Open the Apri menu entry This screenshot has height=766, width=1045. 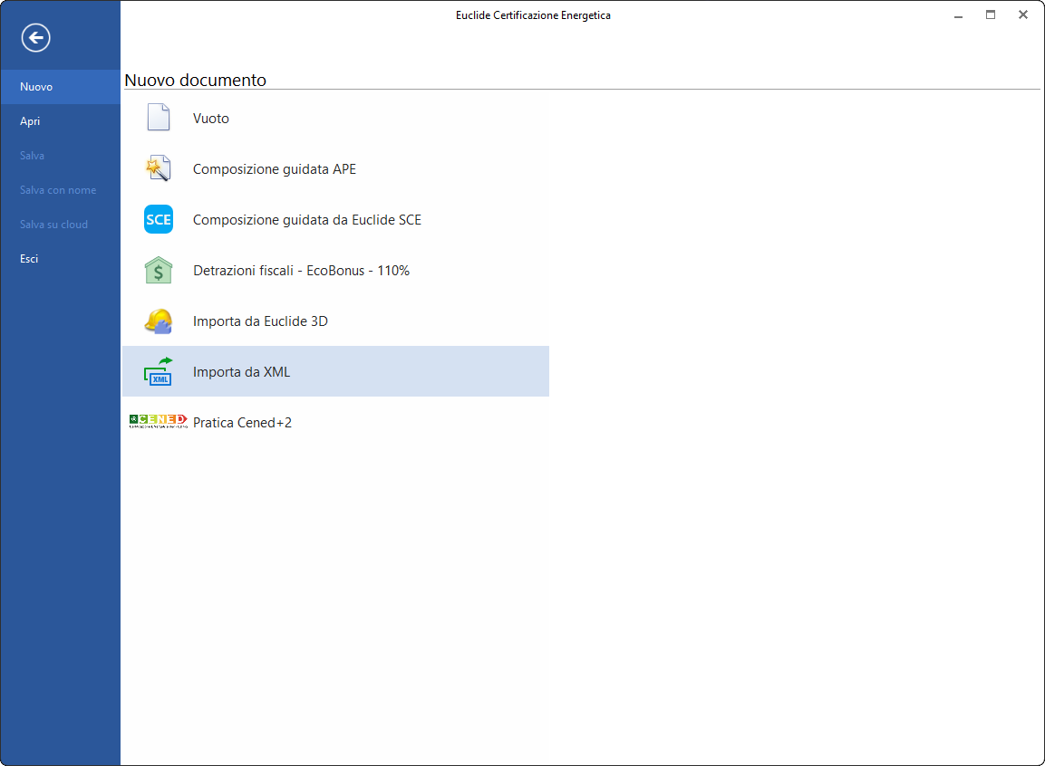click(x=30, y=121)
